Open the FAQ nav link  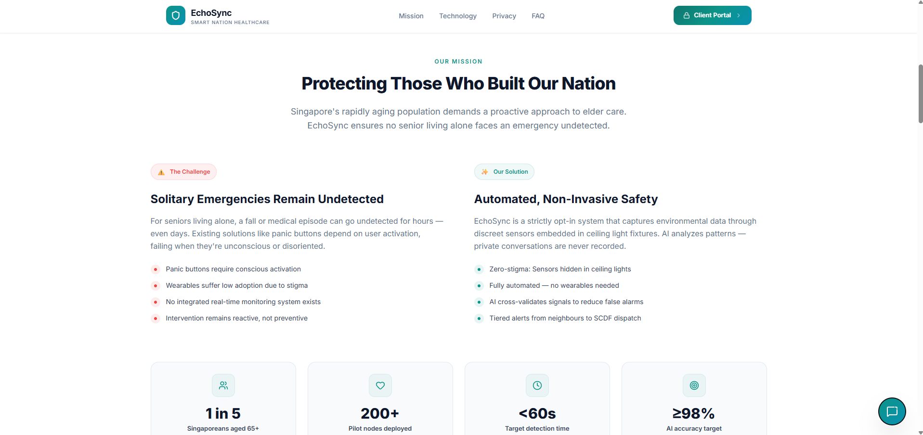538,16
